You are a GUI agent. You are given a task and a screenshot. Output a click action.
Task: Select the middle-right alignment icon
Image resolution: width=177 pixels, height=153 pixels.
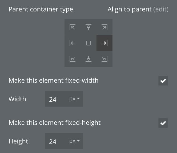point(104,43)
